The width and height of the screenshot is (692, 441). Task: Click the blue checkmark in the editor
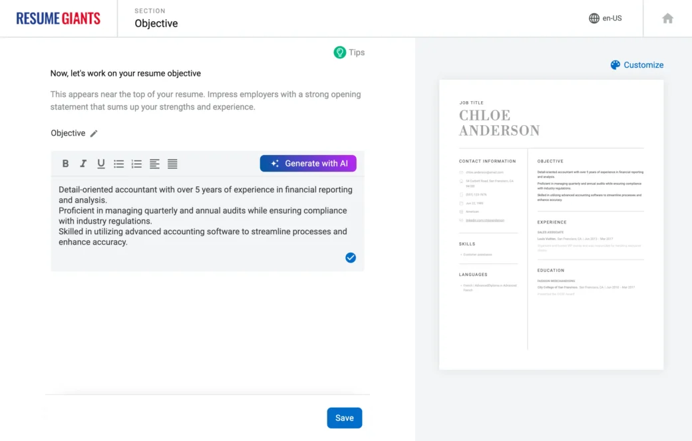pos(351,257)
